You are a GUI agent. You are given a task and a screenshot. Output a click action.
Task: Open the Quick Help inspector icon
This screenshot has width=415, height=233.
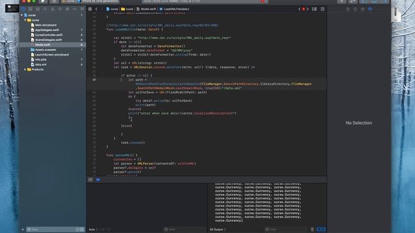click(x=362, y=9)
